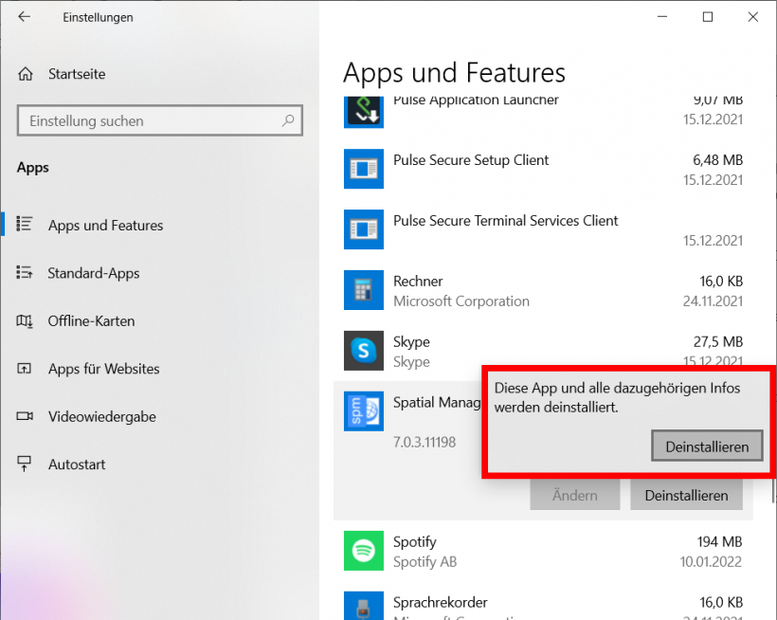Click the Pulse Secure Terminal Services Client icon
This screenshot has width=777, height=620.
364,229
